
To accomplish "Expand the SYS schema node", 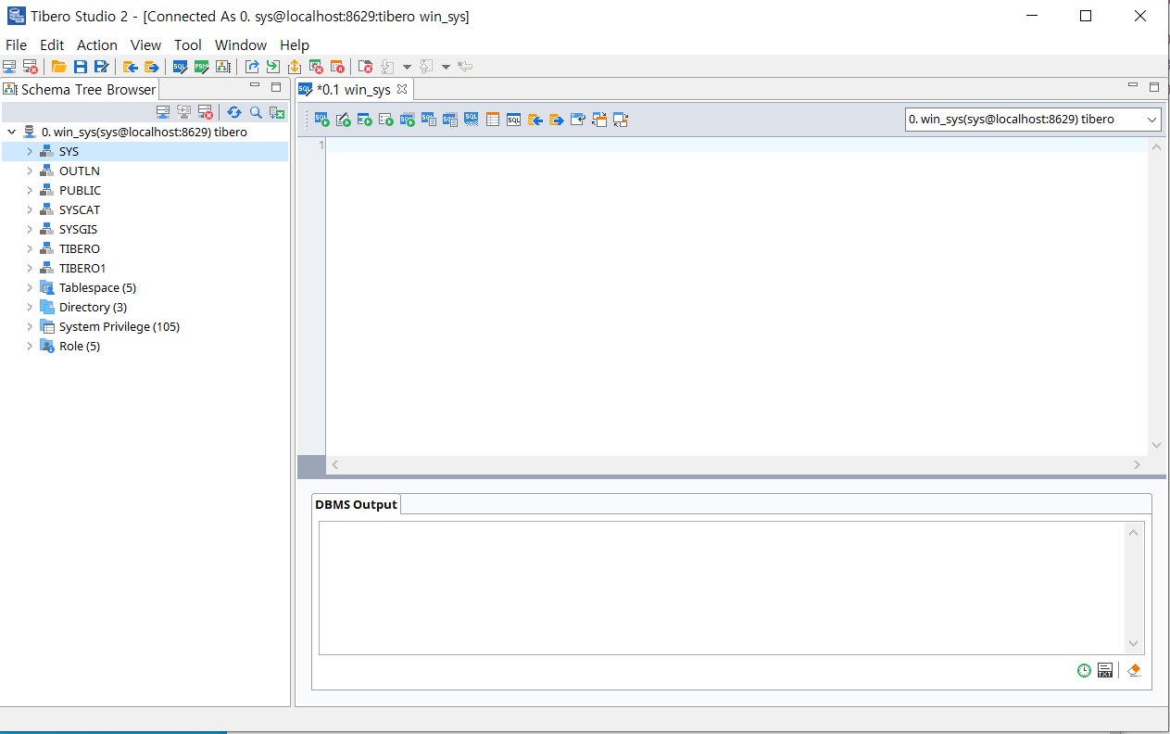I will [x=30, y=151].
